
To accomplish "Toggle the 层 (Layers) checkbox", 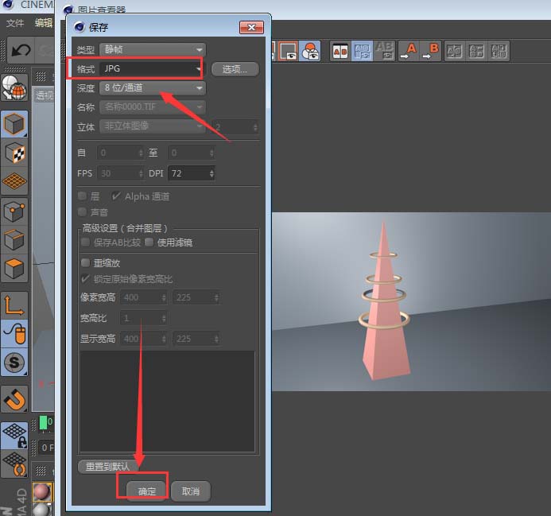I will tap(83, 196).
